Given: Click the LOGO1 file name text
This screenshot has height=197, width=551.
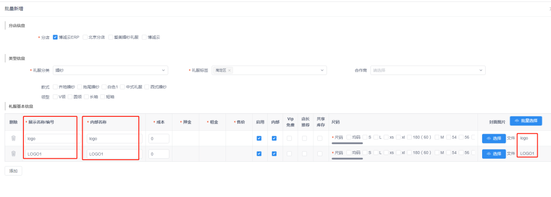Looking at the screenshot, I should coord(527,154).
